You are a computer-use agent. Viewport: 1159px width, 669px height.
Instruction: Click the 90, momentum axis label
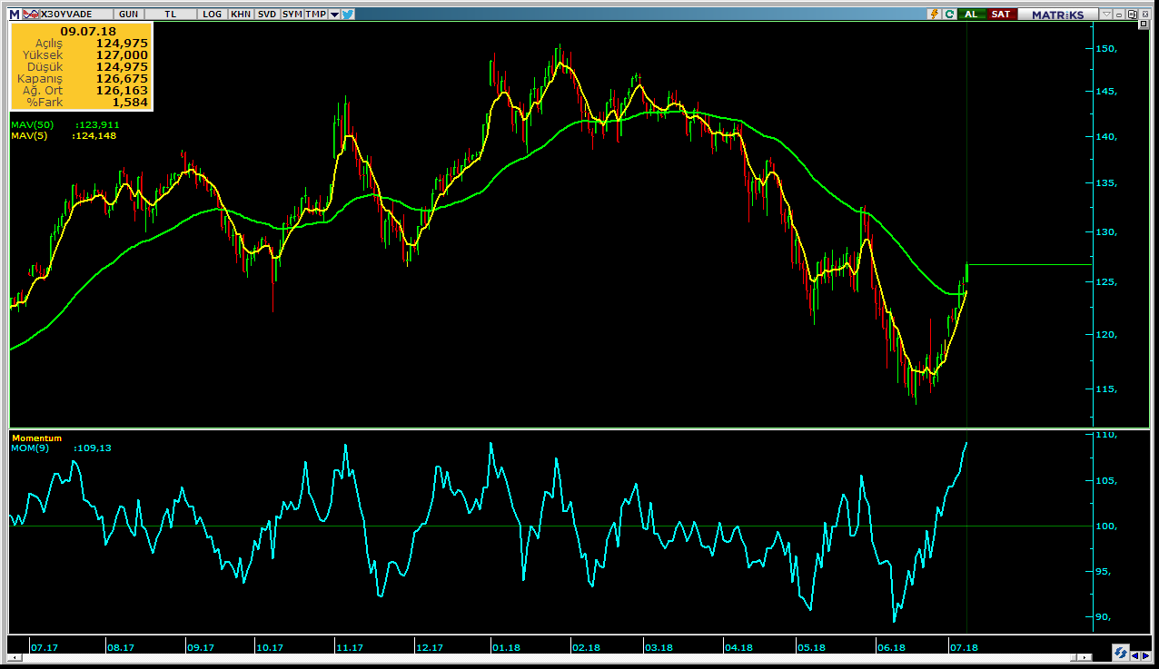pos(1105,617)
